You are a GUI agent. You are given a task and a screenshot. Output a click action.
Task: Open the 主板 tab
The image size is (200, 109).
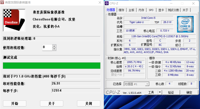click(131, 10)
